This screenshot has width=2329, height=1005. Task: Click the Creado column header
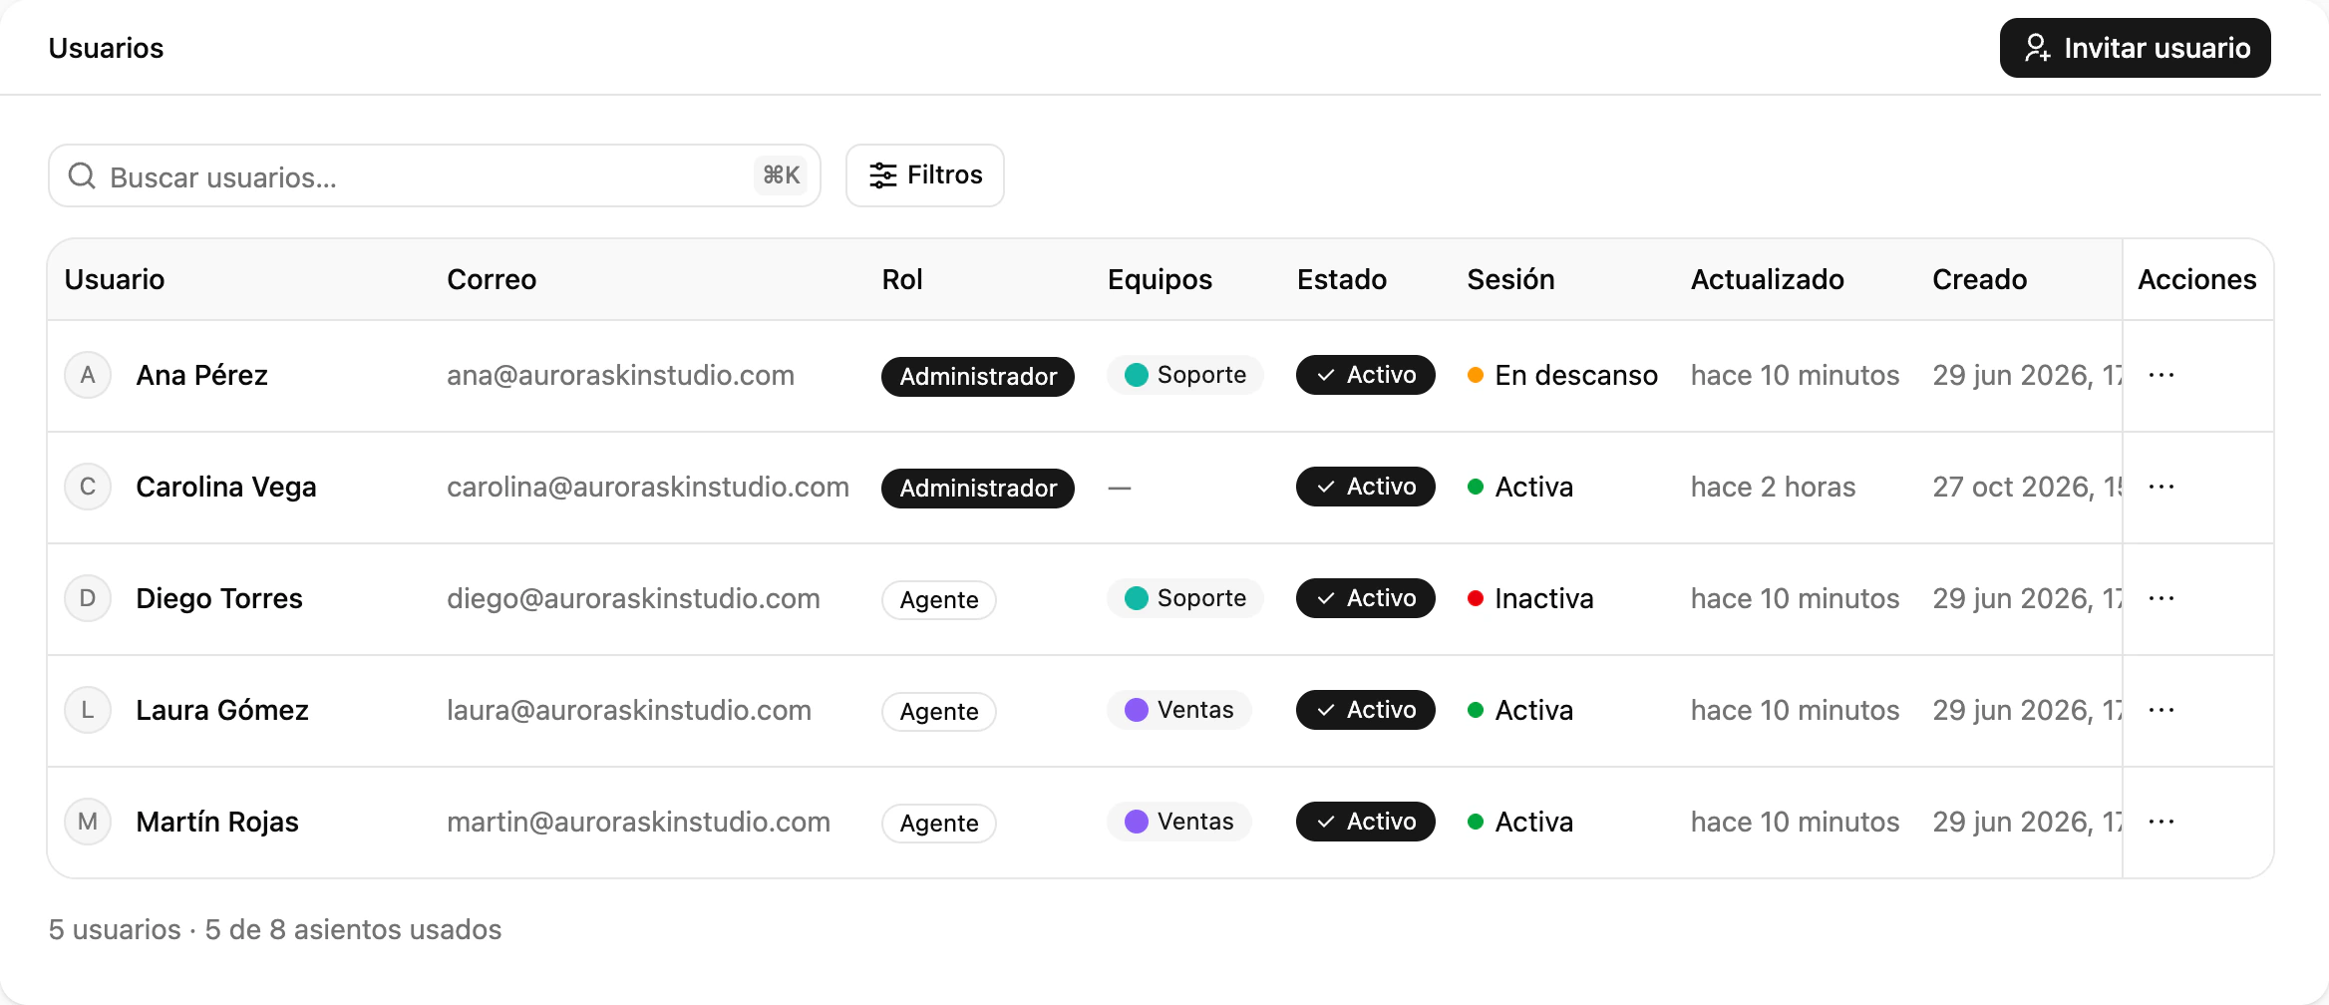1980,279
